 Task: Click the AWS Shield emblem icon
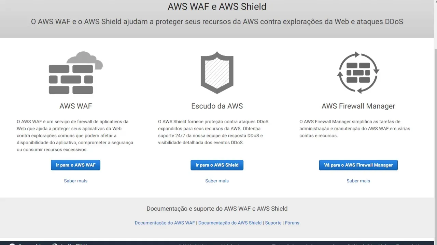click(x=217, y=73)
